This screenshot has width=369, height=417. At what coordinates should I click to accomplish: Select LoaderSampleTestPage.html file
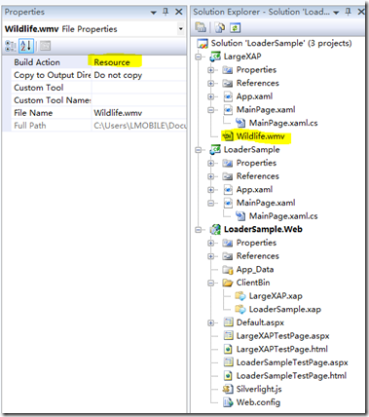point(291,376)
